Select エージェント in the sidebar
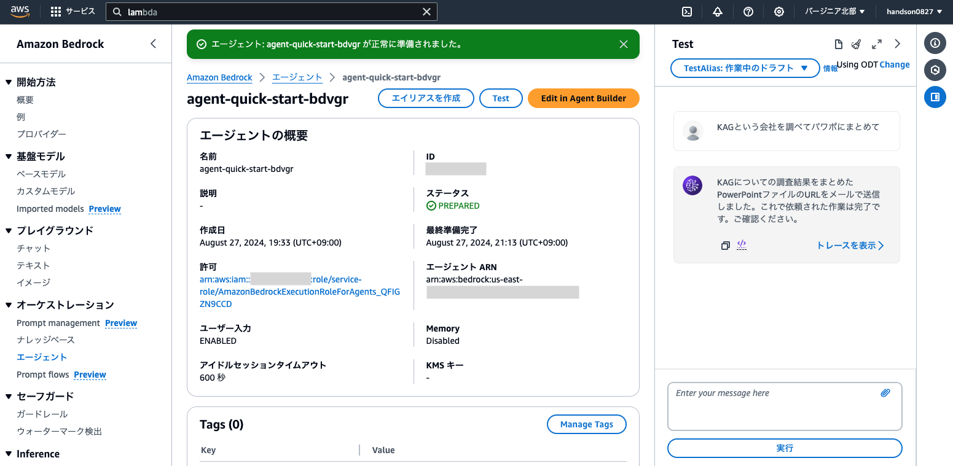Screen dimensions: 953x466 [42, 357]
